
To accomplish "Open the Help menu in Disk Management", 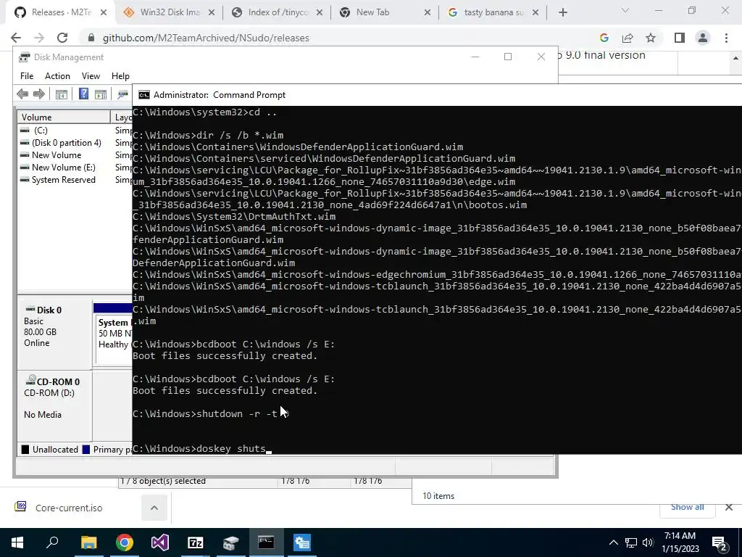I will tap(120, 75).
